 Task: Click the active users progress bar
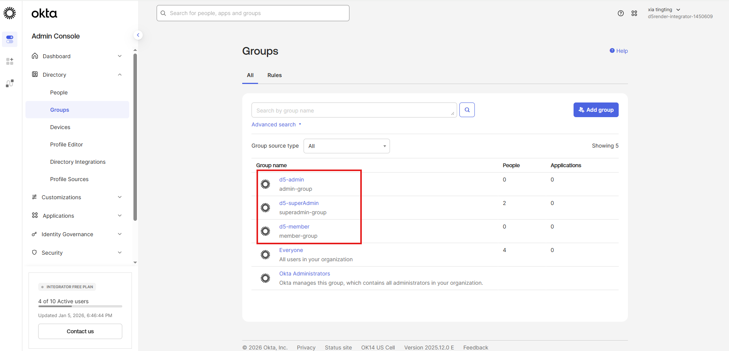coord(80,306)
